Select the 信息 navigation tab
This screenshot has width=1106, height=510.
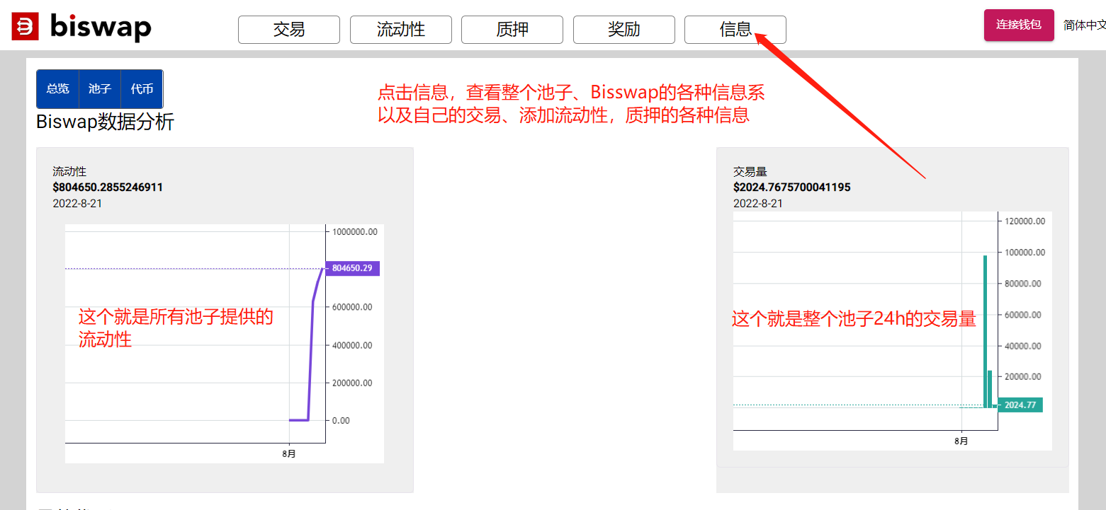[x=735, y=30]
